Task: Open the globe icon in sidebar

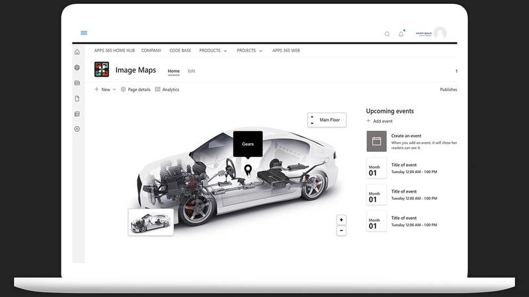Action: click(77, 68)
